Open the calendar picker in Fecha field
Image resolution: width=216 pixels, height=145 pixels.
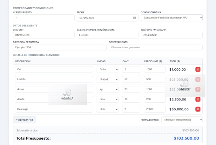click(134, 18)
